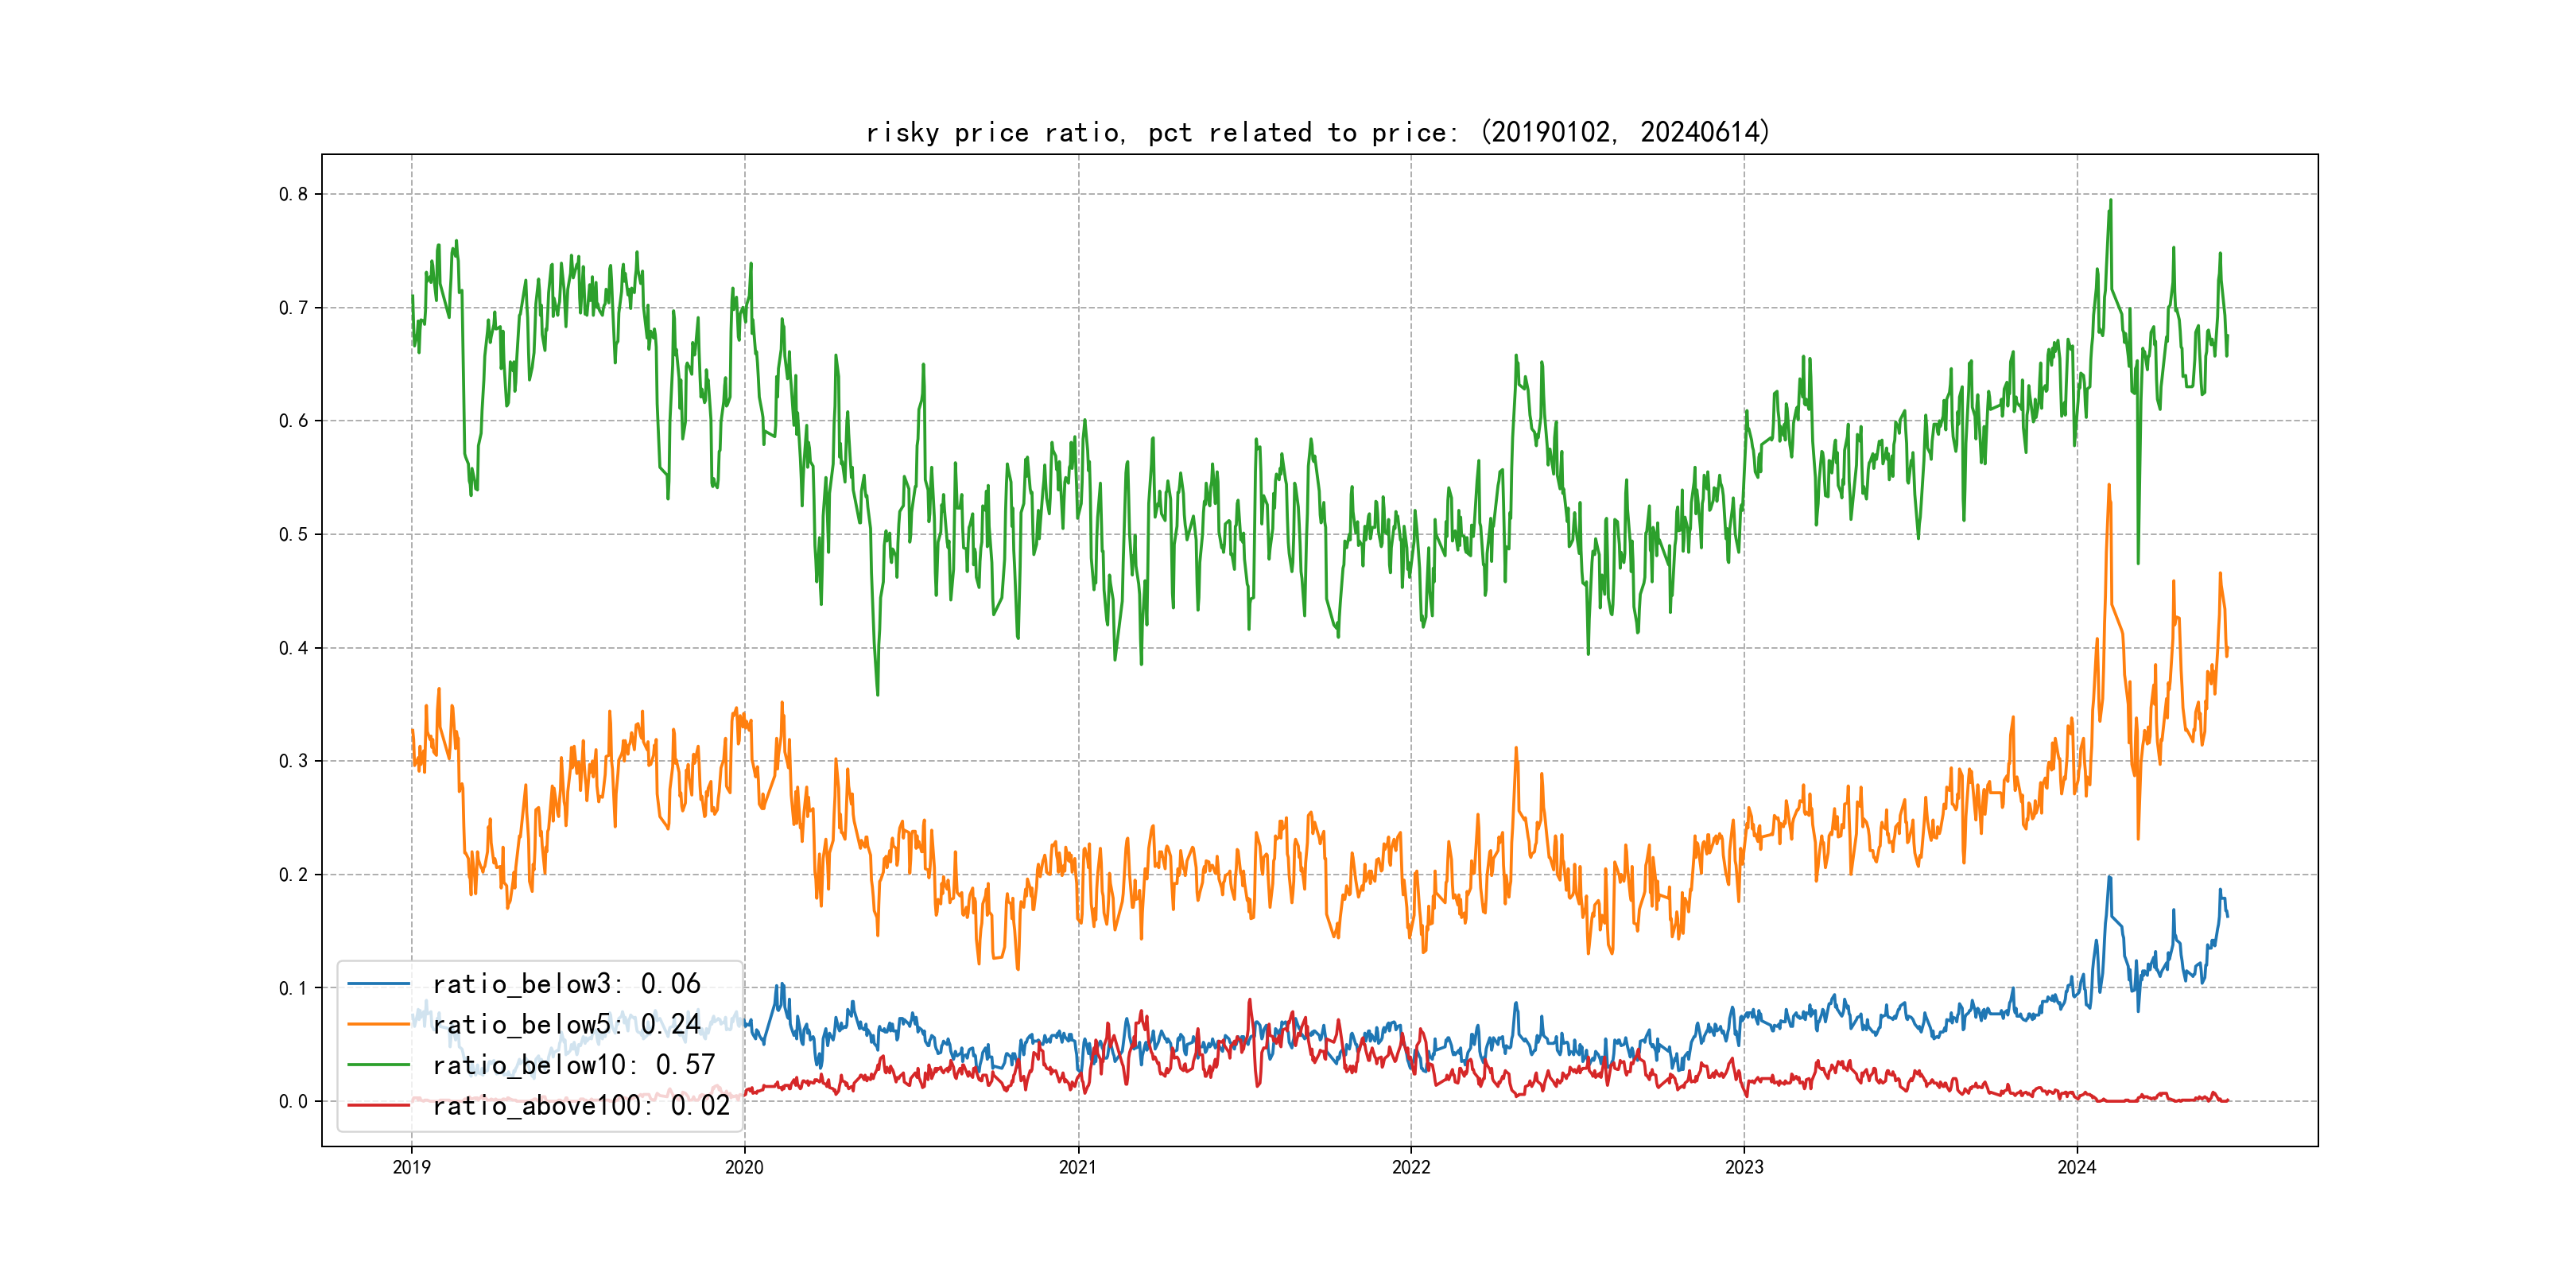Click the 0.0 y-axis tick label
This screenshot has height=1288, width=2576.
coord(293,1101)
